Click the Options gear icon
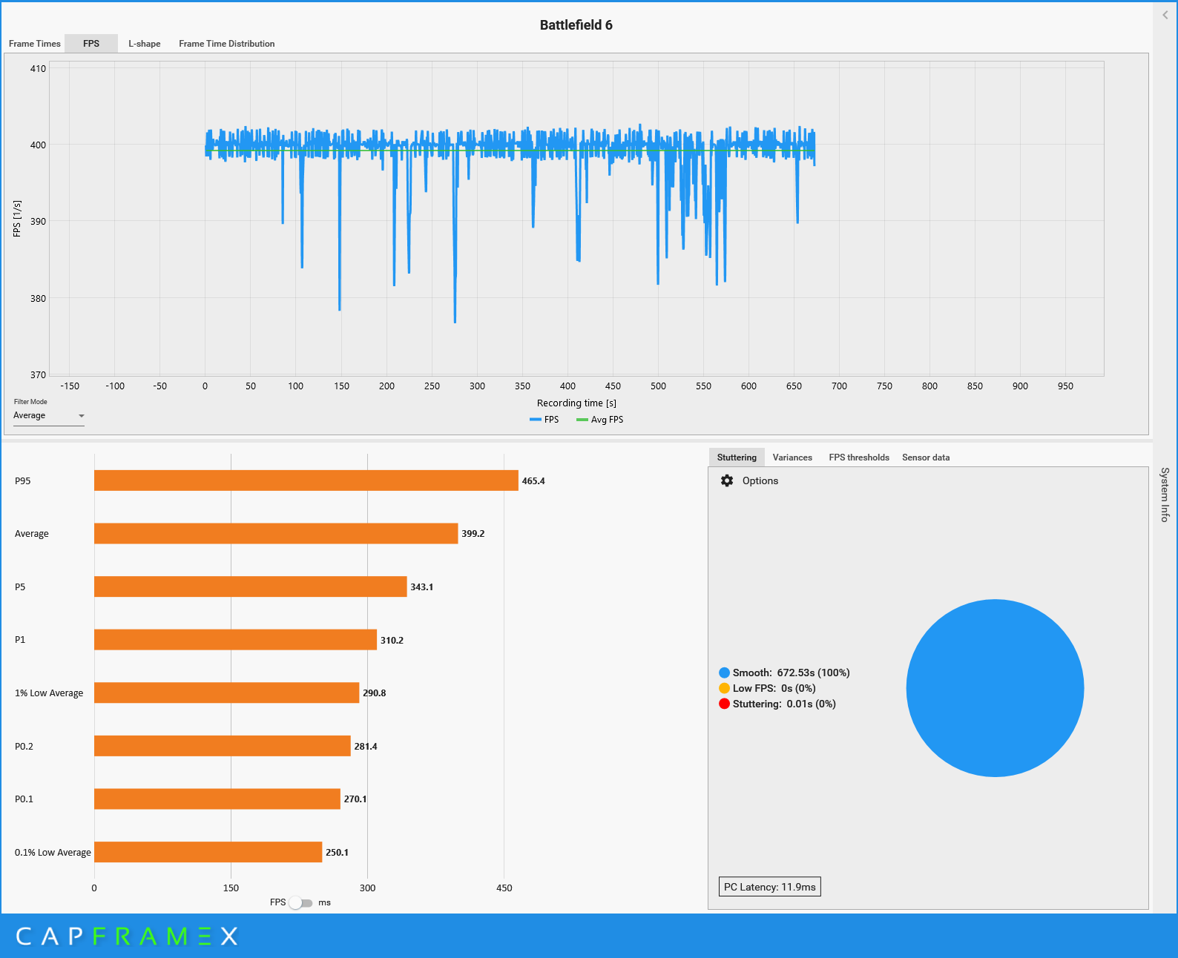1178x958 pixels. [727, 480]
